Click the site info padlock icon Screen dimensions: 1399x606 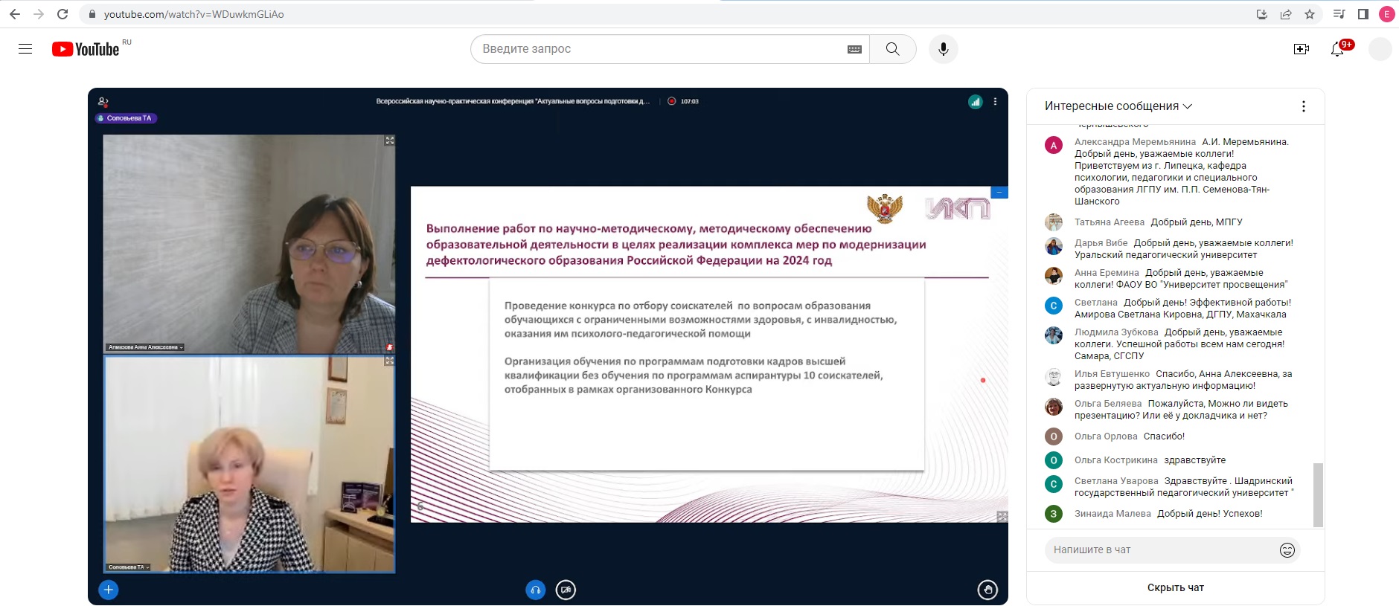point(92,14)
